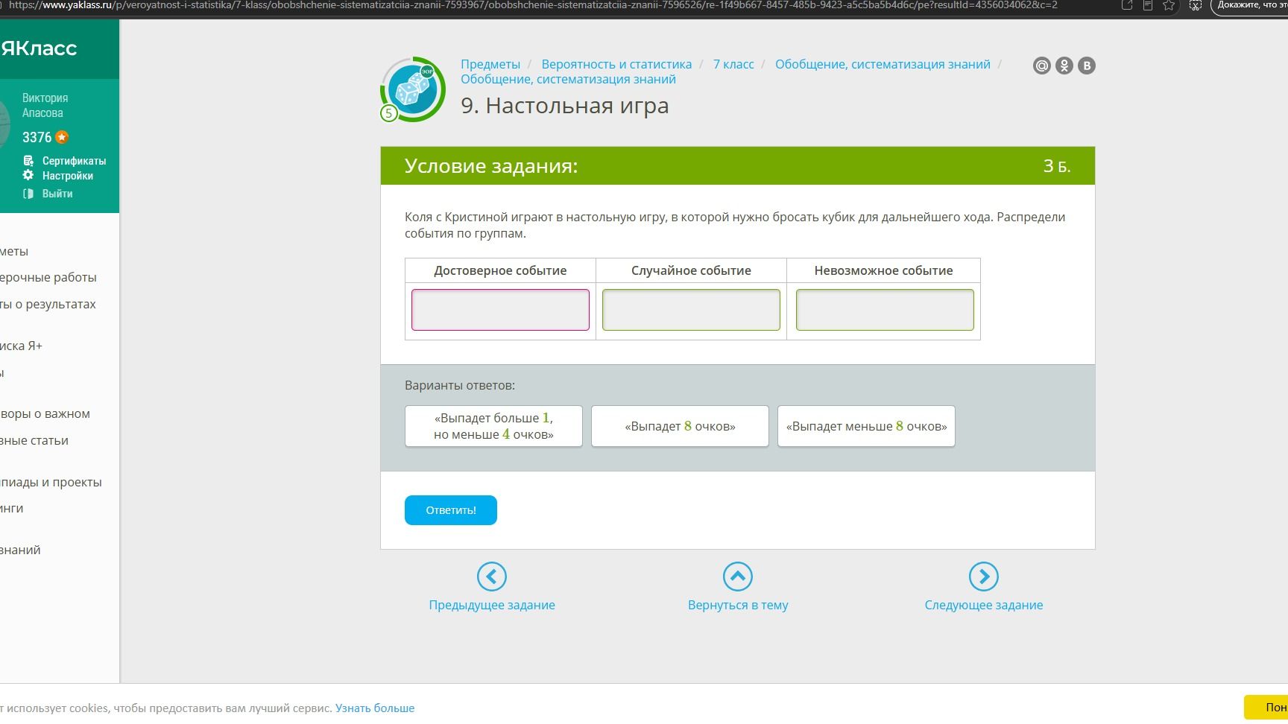Open reader mode icon in address bar
The height and width of the screenshot is (724, 1288).
(1148, 5)
